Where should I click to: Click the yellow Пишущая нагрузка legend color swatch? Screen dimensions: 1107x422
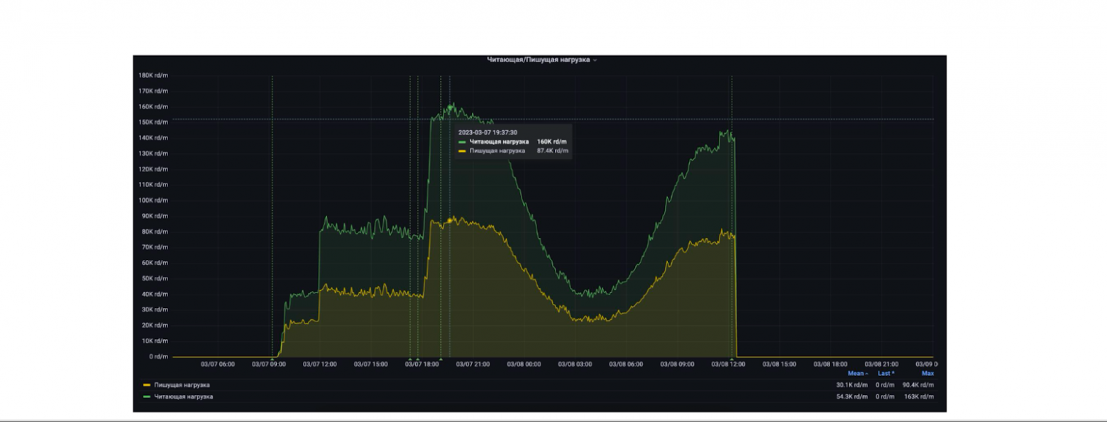[x=147, y=385]
